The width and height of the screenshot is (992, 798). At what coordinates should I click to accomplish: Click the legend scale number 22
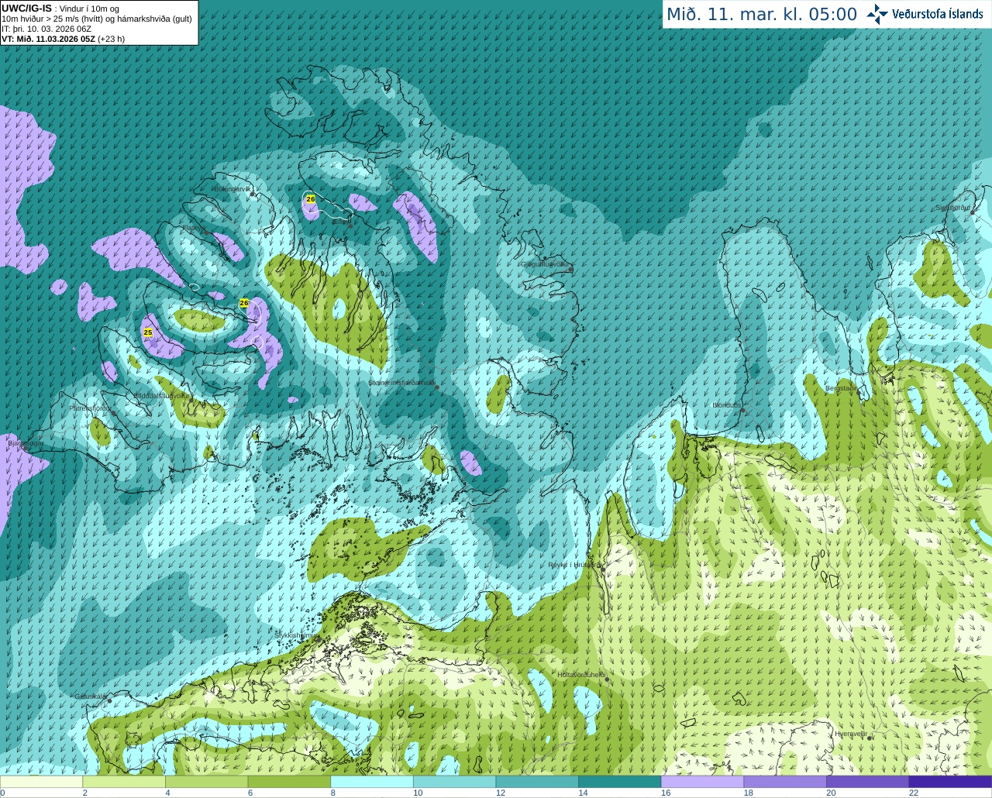(x=914, y=793)
